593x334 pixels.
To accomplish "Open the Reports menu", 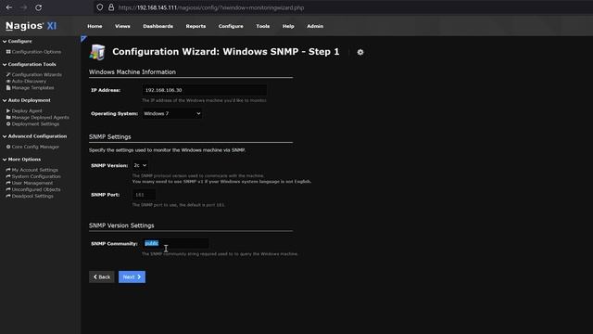I will coord(196,26).
